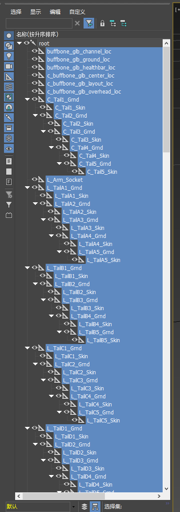
Task: Click scroll down arrow of tree list
Action: coord(166,488)
